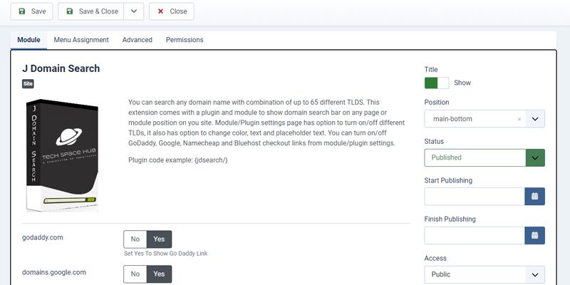Open the Access dropdown showing Public
The height and width of the screenshot is (285, 570).
click(x=484, y=274)
